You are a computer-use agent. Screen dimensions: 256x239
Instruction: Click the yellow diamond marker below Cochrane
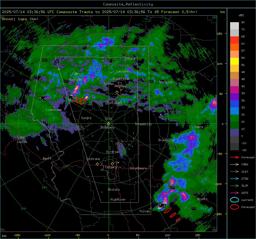[98, 164]
